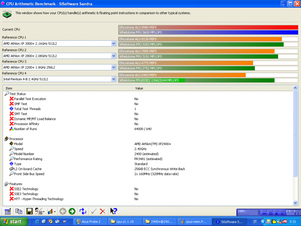Click the Item column header
The height and width of the screenshot is (226, 301).
68,88
